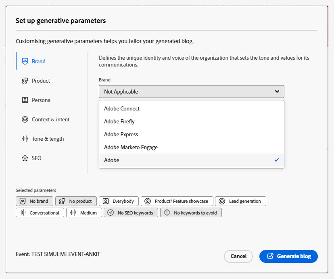Click target icon on Lead generation chip
Viewport: 334px width, 279px height.
coord(222,201)
